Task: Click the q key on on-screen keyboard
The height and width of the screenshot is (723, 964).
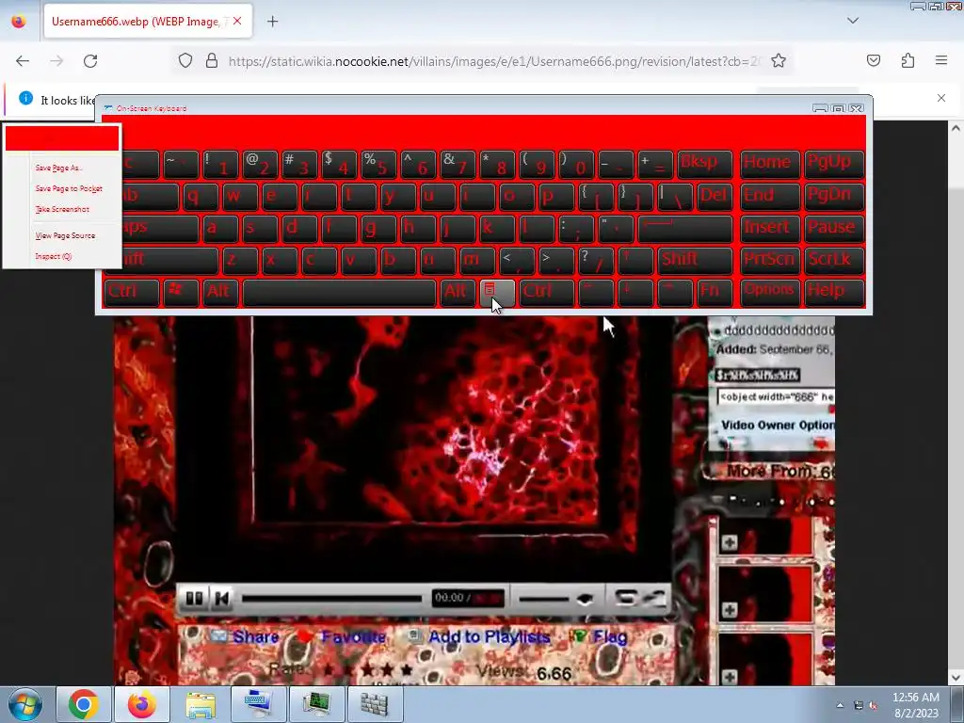Action: pyautogui.click(x=201, y=197)
